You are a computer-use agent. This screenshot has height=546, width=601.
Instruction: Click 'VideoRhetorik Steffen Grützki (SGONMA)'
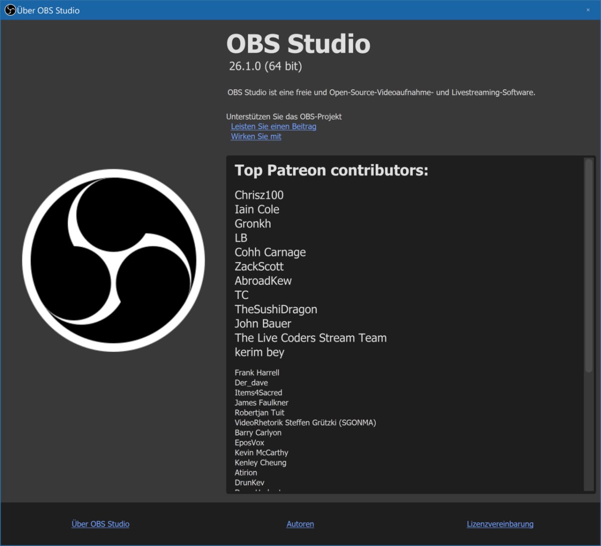pyautogui.click(x=306, y=423)
